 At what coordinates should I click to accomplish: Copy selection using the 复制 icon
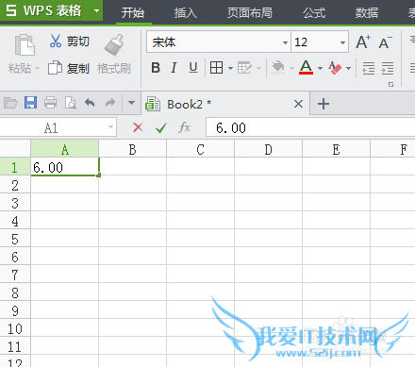(x=55, y=68)
